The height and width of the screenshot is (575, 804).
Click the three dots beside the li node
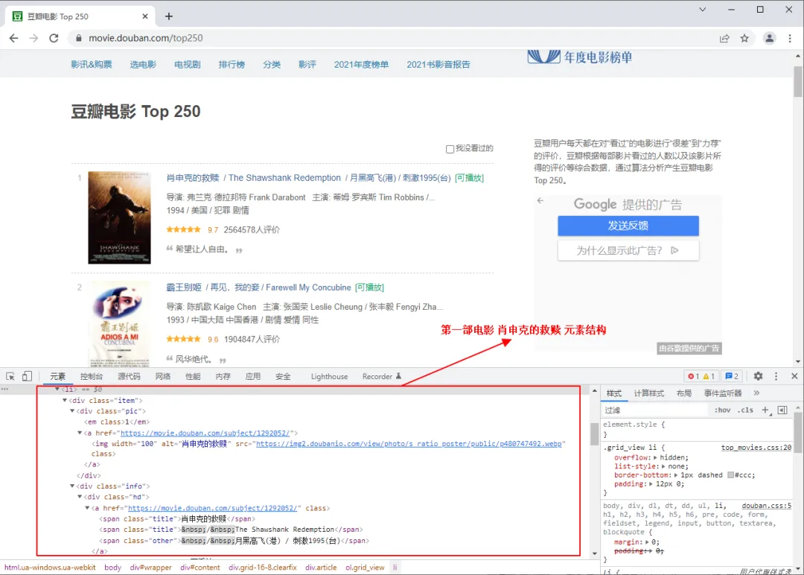4,390
